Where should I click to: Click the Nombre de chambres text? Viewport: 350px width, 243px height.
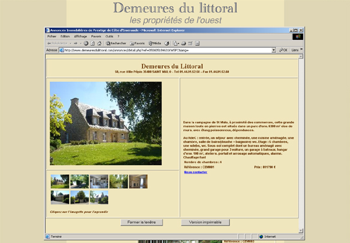203,162
